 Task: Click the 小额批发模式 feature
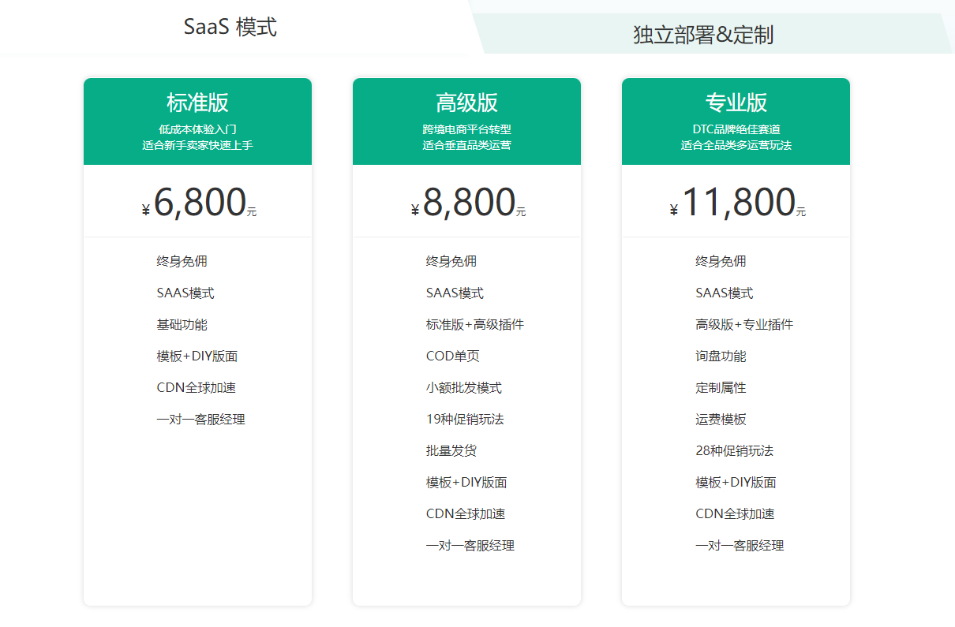463,387
